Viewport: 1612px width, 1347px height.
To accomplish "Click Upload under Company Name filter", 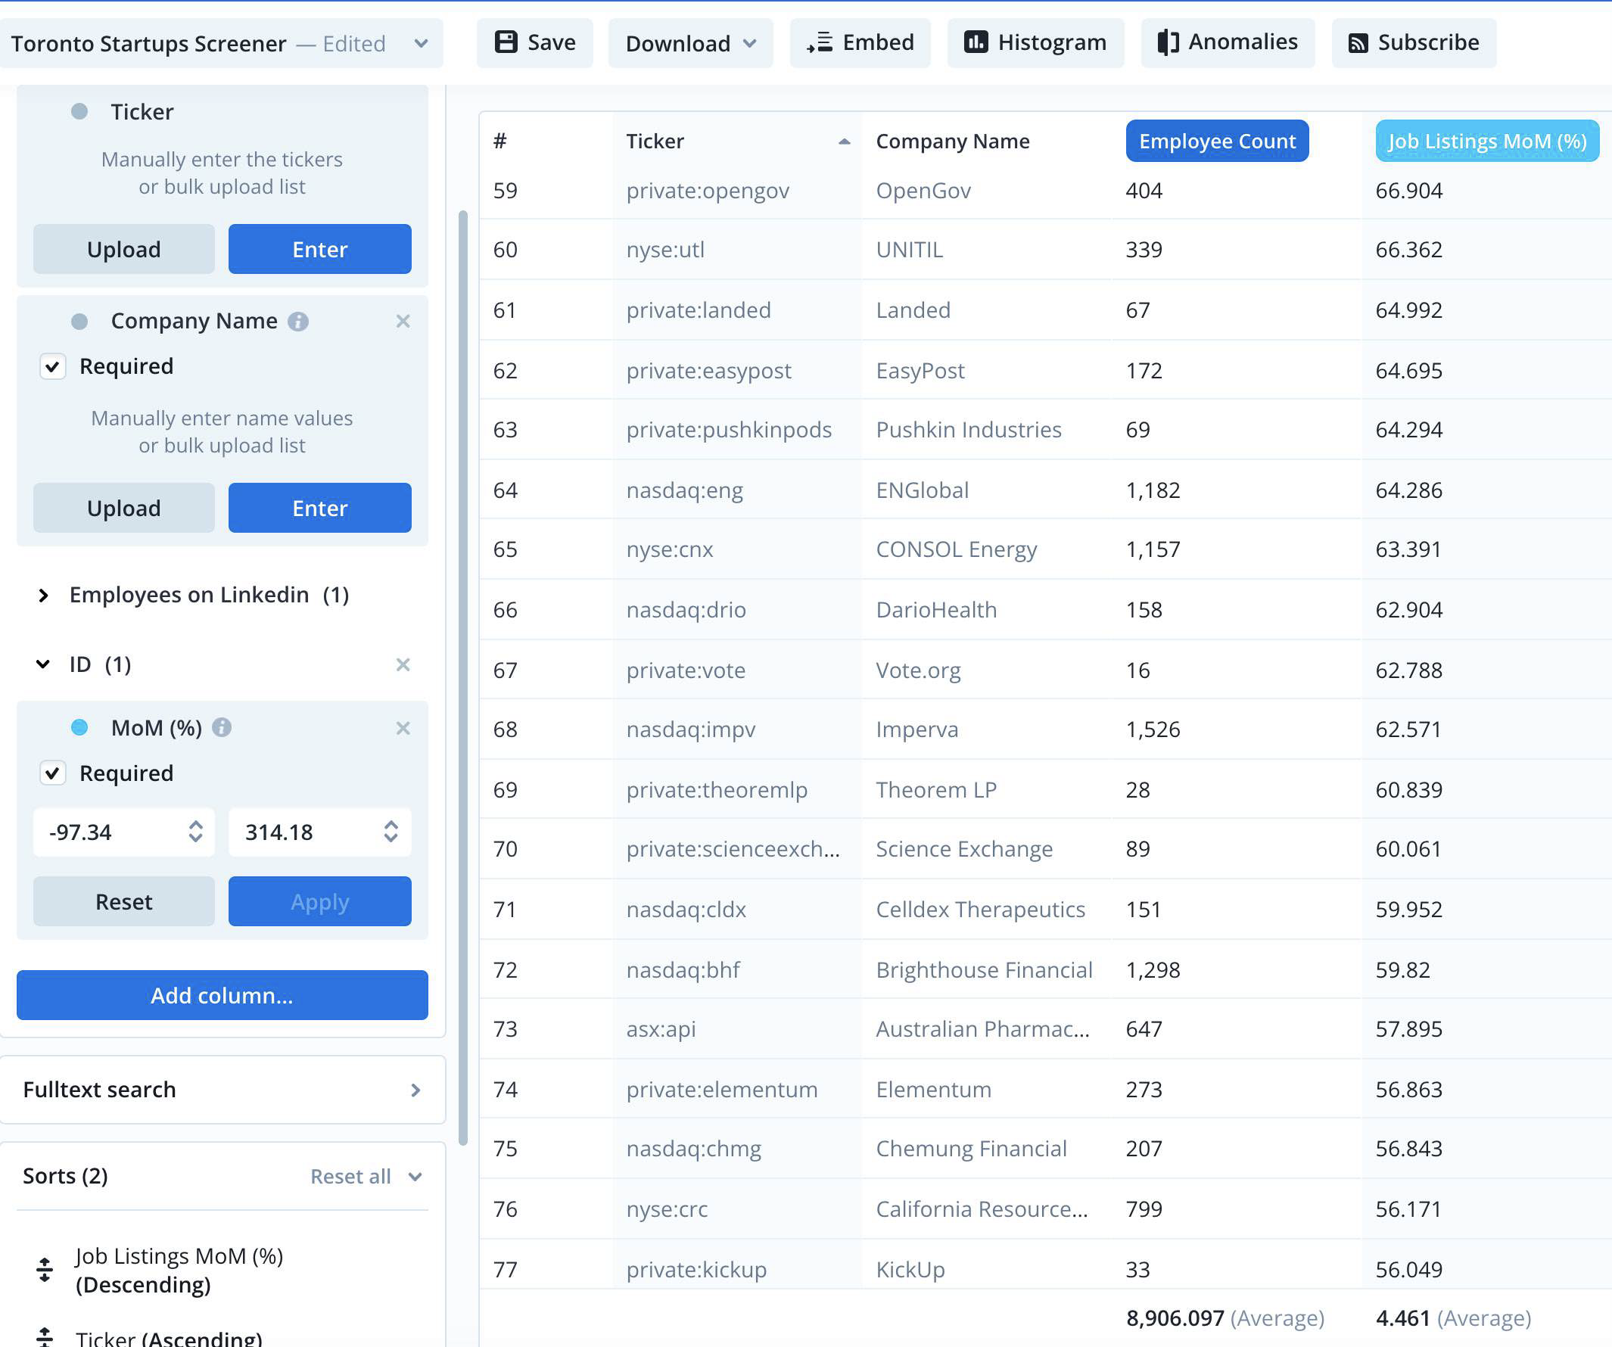I will 123,507.
